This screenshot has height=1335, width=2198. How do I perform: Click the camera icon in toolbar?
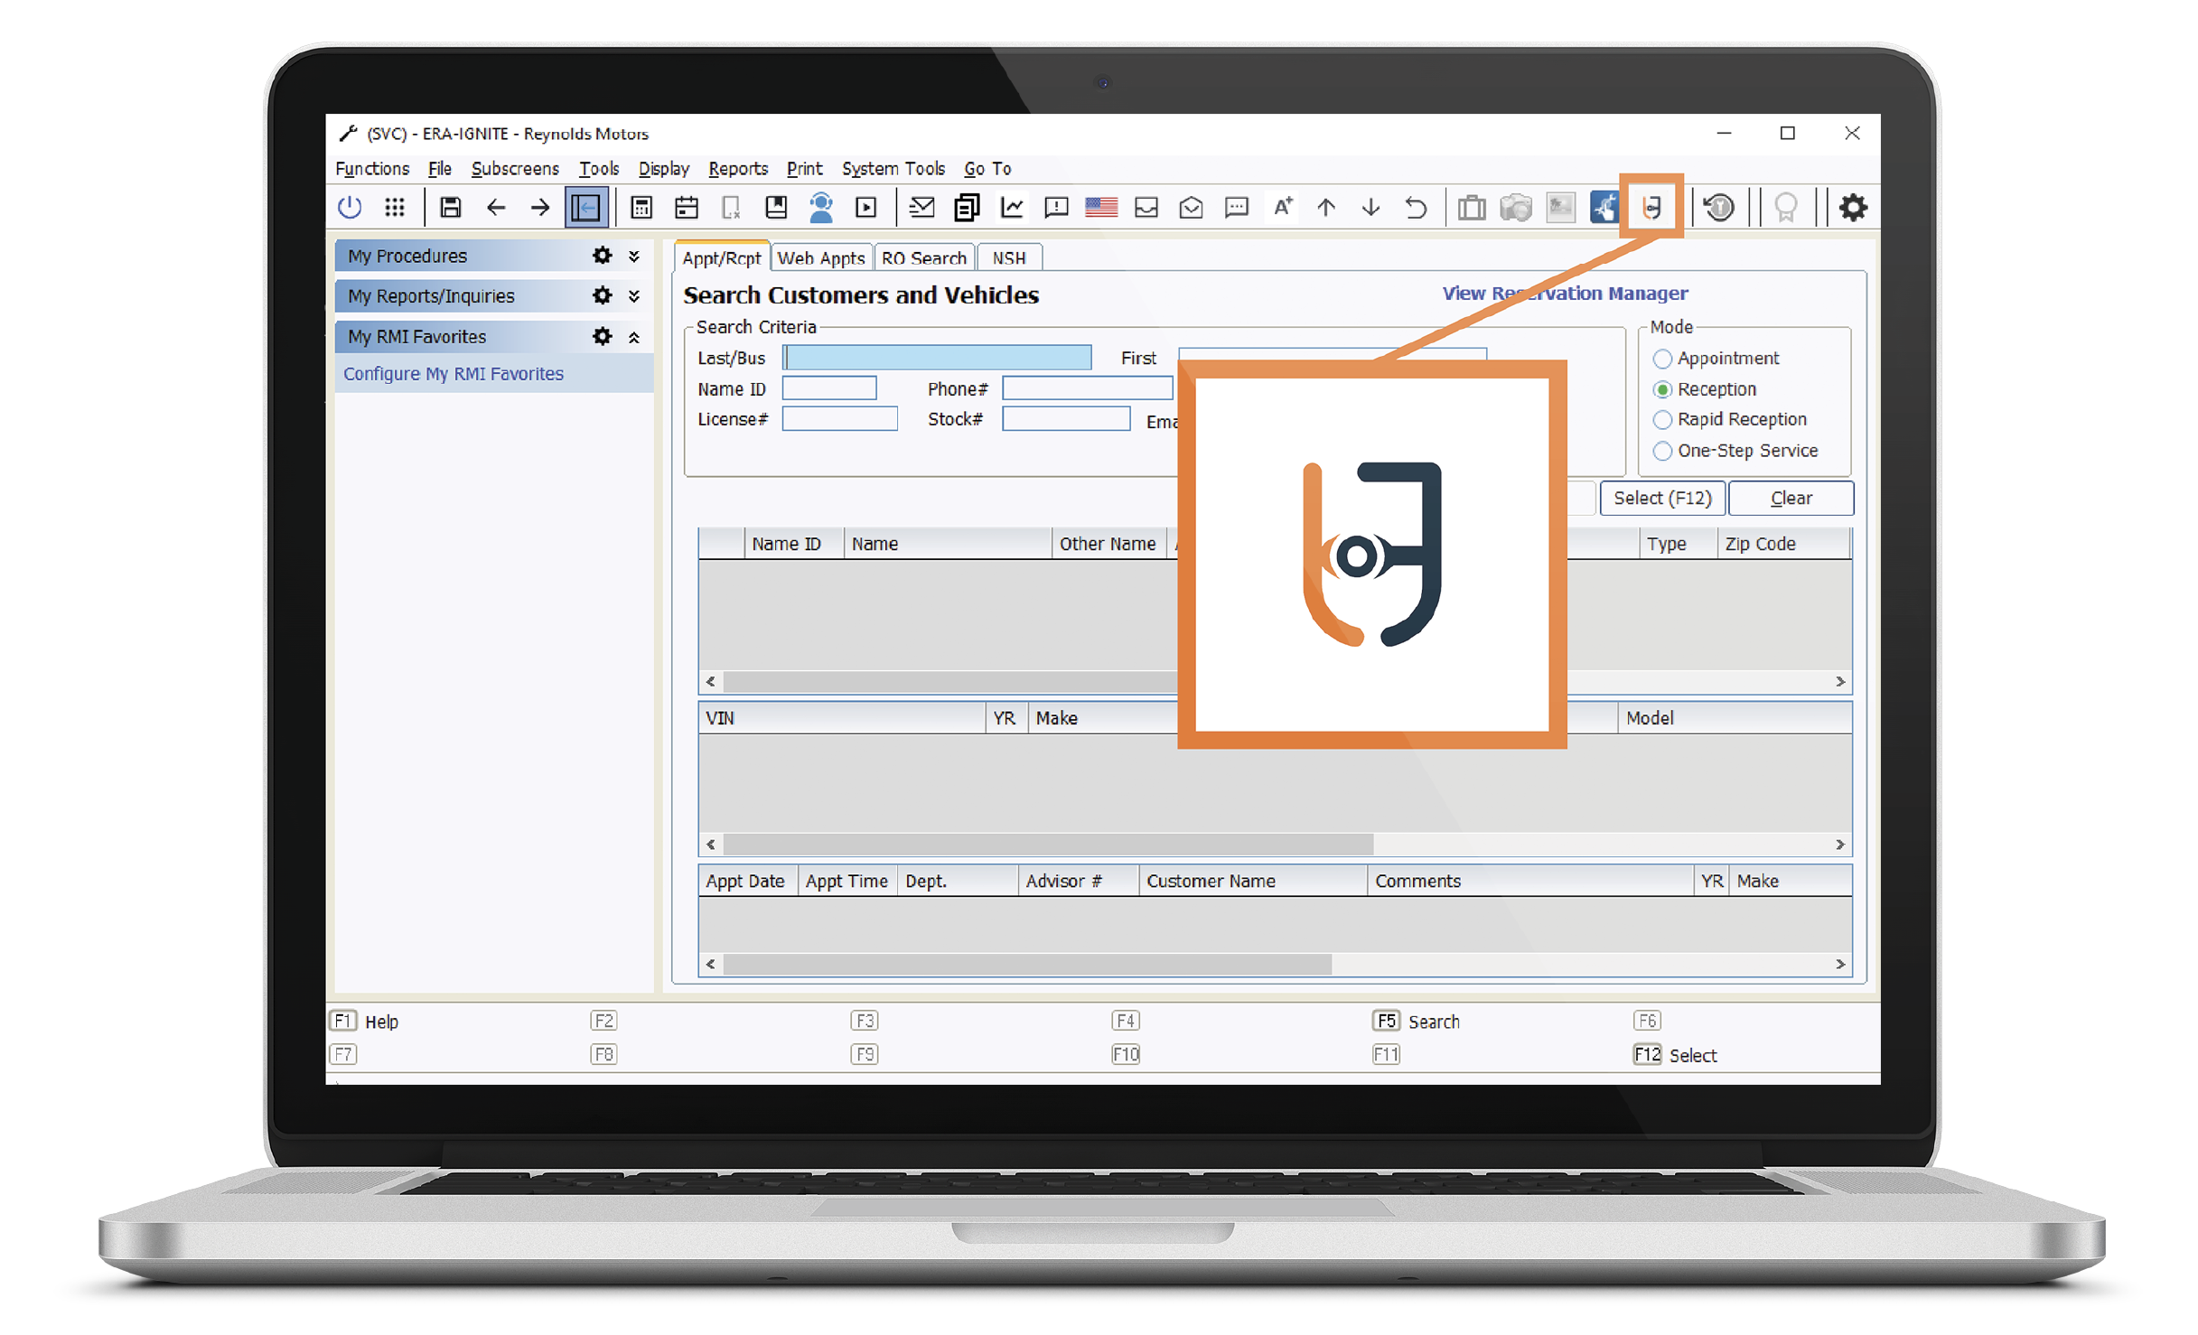click(1515, 208)
